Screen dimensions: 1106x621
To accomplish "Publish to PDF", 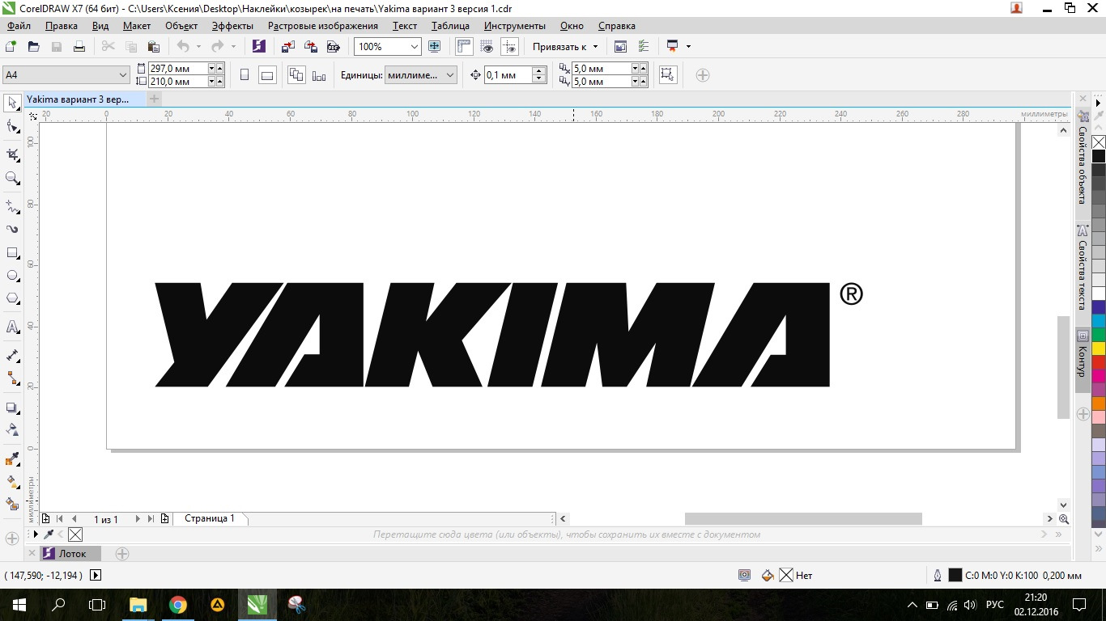I will (x=333, y=46).
